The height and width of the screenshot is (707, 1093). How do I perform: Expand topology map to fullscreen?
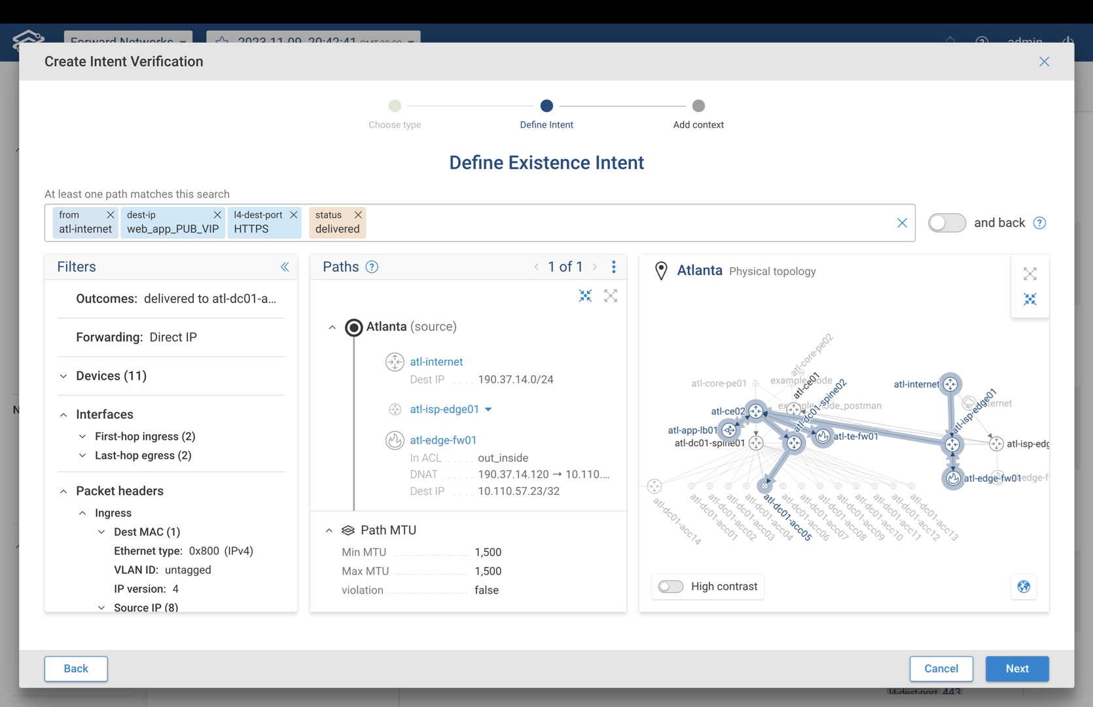pyautogui.click(x=1030, y=274)
